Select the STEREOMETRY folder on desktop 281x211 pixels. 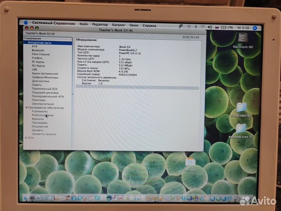[x=241, y=110]
